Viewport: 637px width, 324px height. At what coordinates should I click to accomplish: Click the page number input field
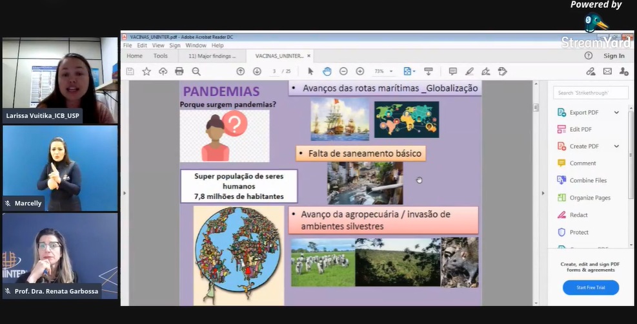coord(274,71)
